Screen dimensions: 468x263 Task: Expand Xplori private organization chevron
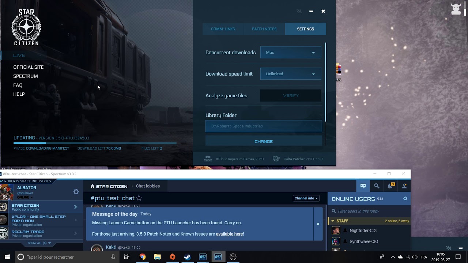76,220
